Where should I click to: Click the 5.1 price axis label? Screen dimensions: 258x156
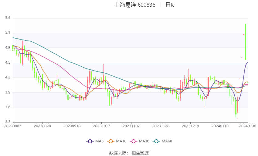pyautogui.click(x=8, y=33)
